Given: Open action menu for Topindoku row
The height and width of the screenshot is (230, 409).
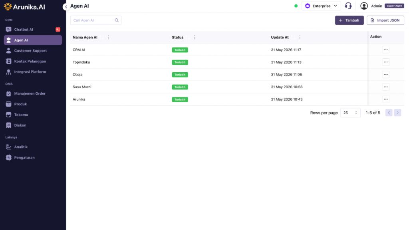Looking at the screenshot, I should [x=386, y=62].
